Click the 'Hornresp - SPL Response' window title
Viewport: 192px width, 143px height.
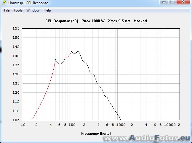28,3
